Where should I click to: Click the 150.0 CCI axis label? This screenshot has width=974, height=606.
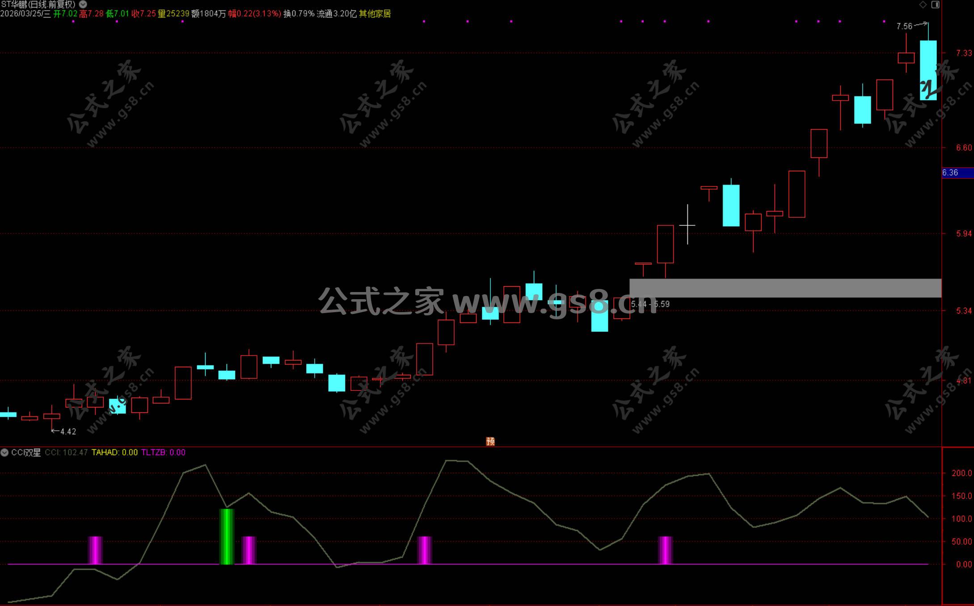(x=962, y=496)
